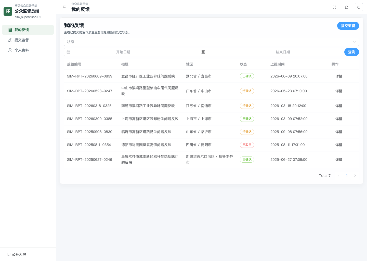This screenshot has height=261, width=367.
Task: Open 个人资料 sidebar menu item
Action: [28, 50]
